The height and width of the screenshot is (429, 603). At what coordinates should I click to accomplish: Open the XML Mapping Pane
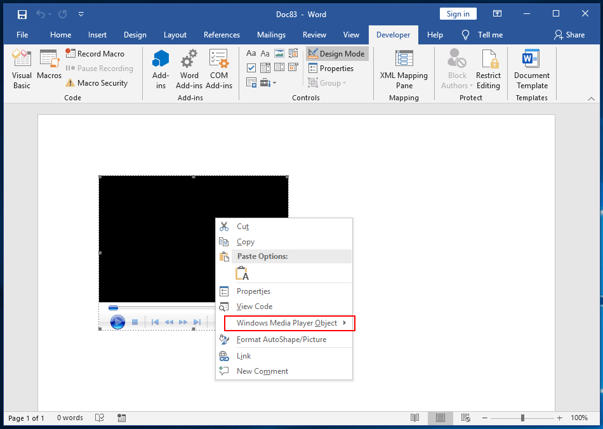pos(404,69)
